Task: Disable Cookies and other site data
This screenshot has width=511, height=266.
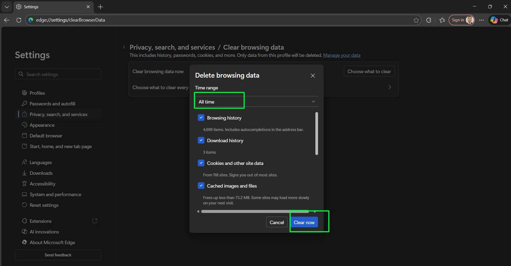Action: (201, 163)
